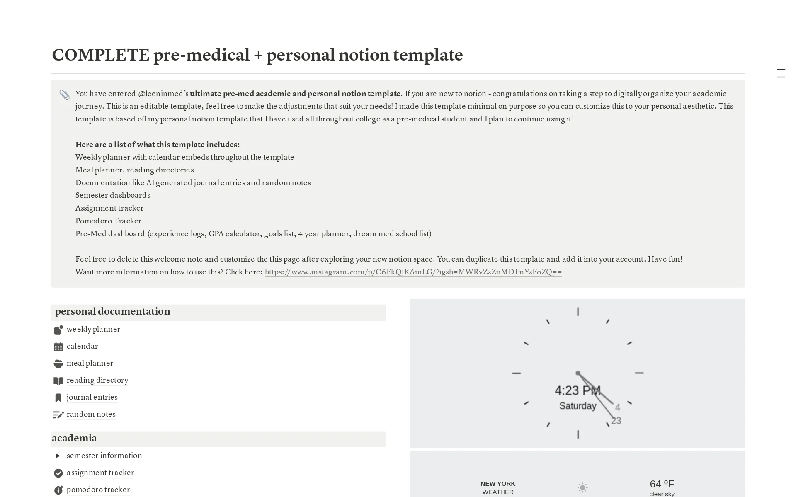Click the reading directory icon
This screenshot has width=796, height=497.
58,380
